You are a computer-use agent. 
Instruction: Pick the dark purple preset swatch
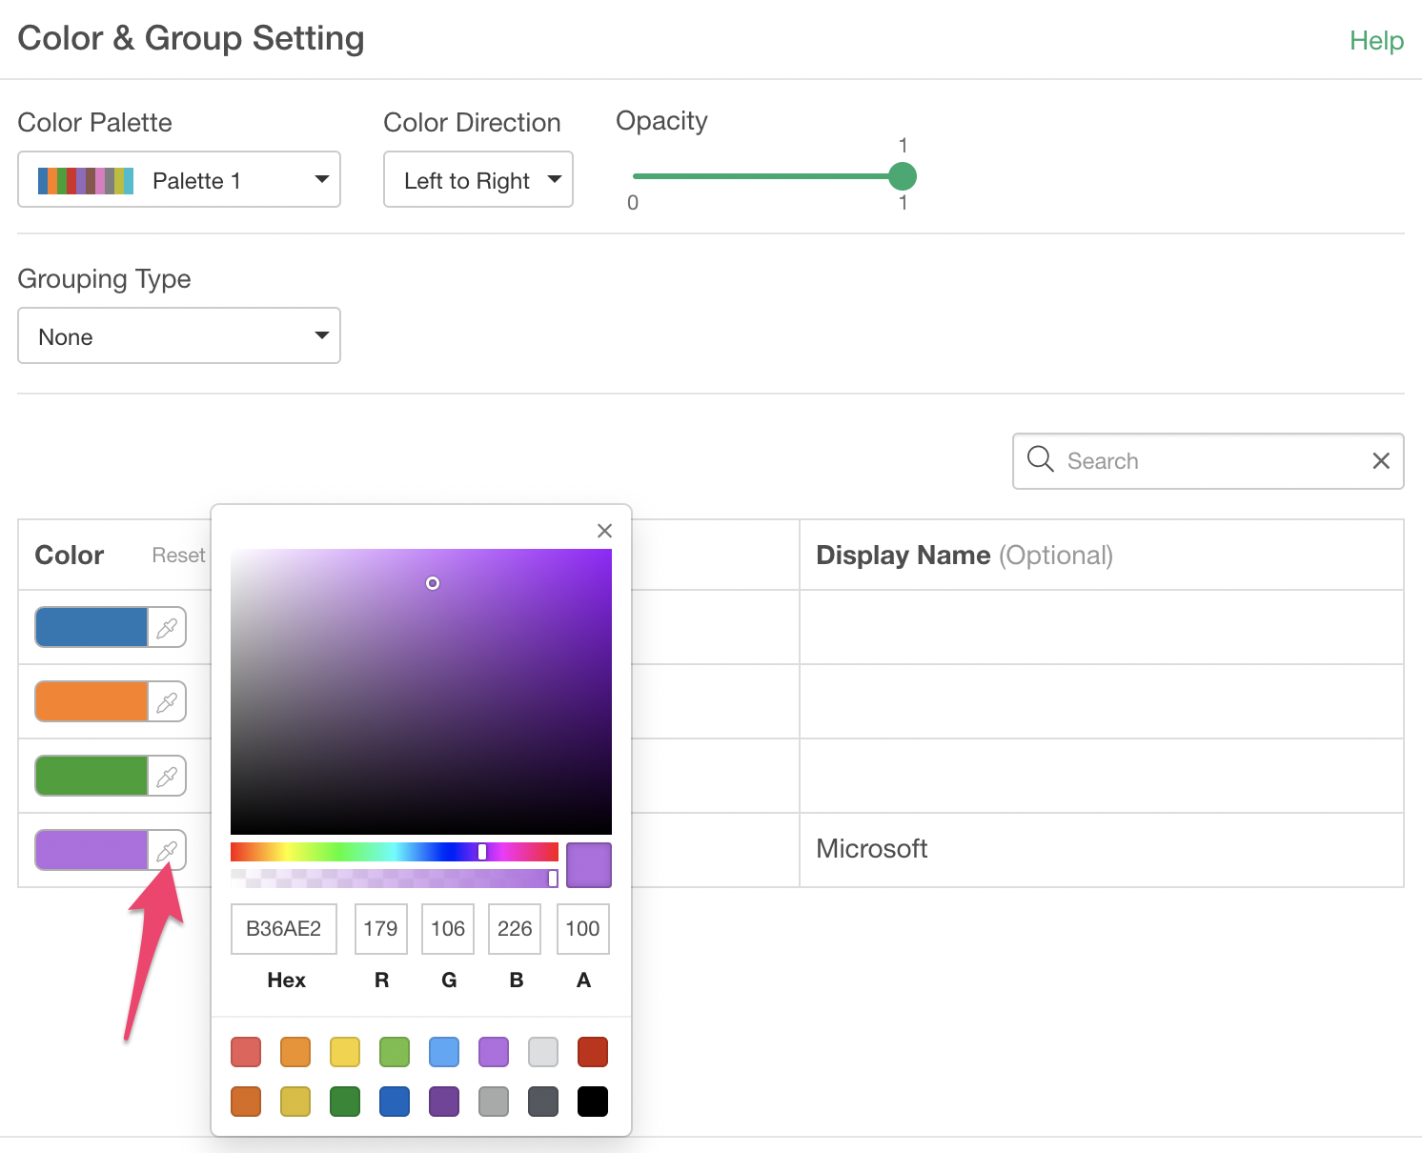point(444,1102)
